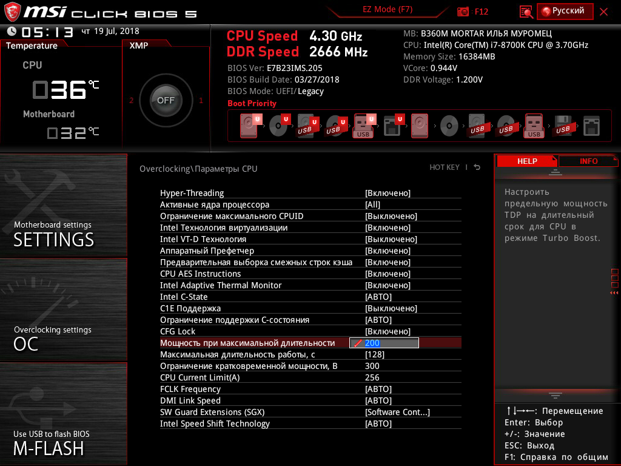621x466 pixels.
Task: Select the legacy hard disk boot icon
Action: point(420,126)
